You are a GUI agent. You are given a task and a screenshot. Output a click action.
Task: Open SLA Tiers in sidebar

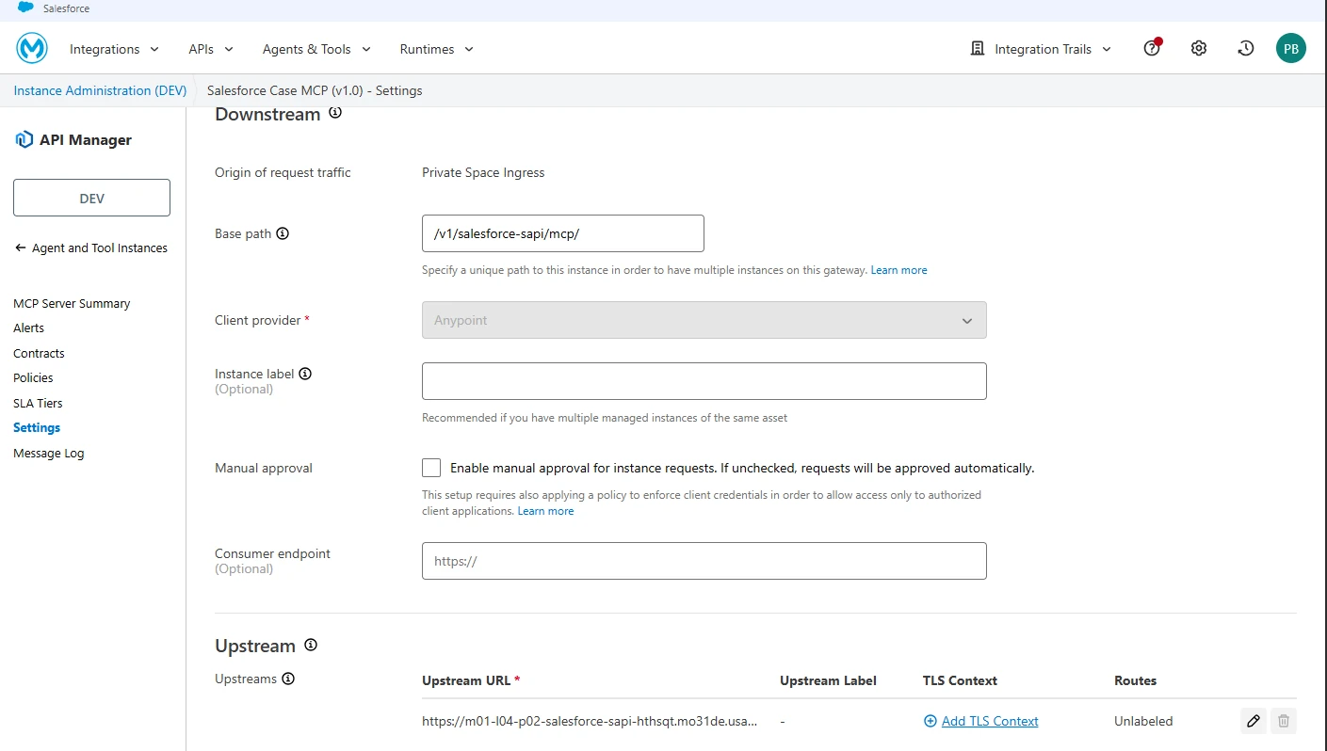38,403
